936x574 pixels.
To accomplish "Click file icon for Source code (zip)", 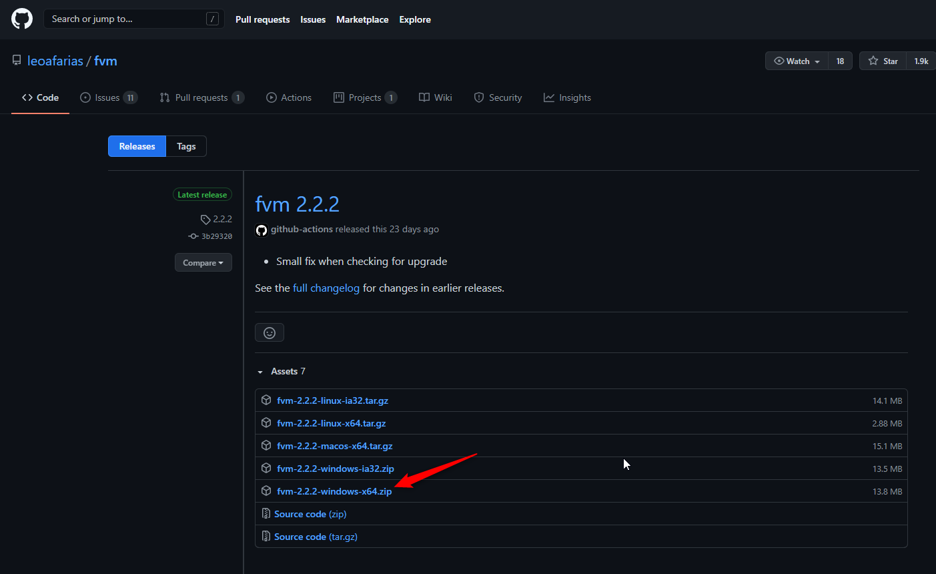I will pyautogui.click(x=266, y=514).
